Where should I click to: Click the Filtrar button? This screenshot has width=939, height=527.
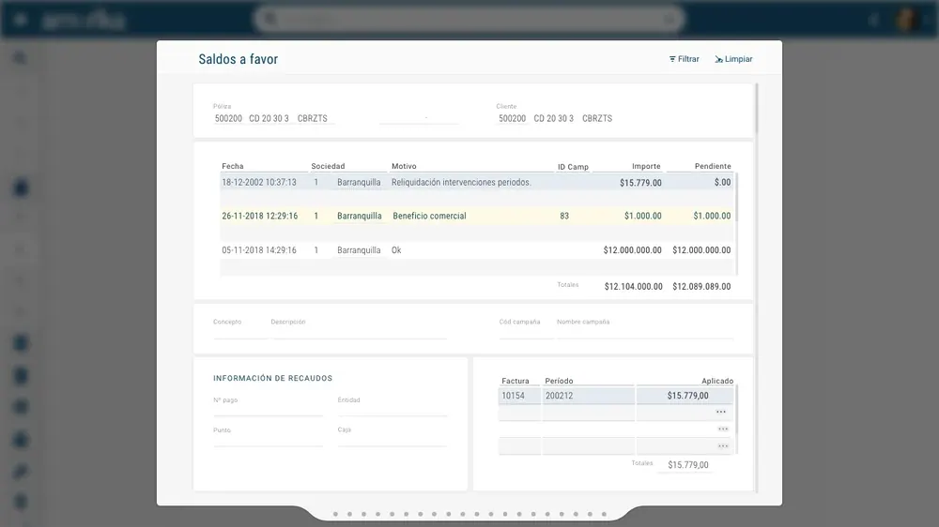pos(684,59)
